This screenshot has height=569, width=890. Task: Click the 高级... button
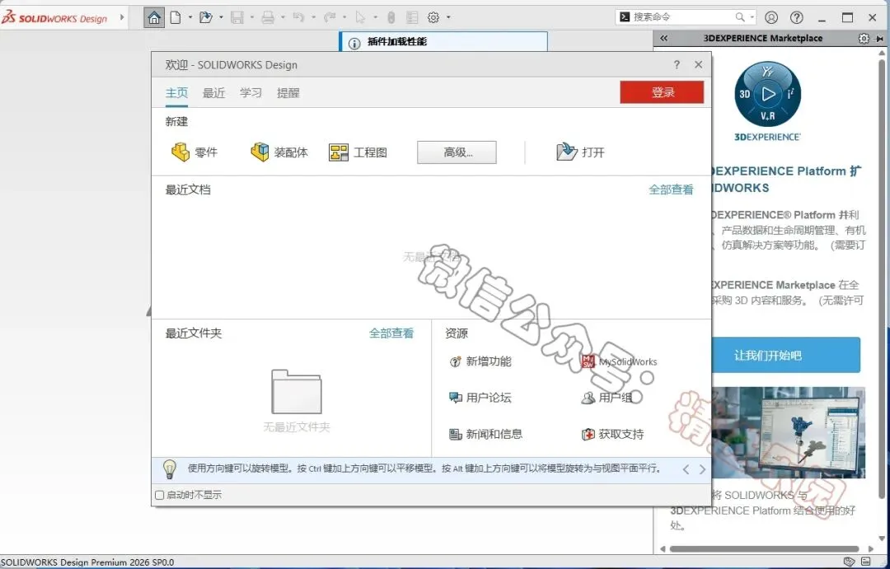point(457,152)
